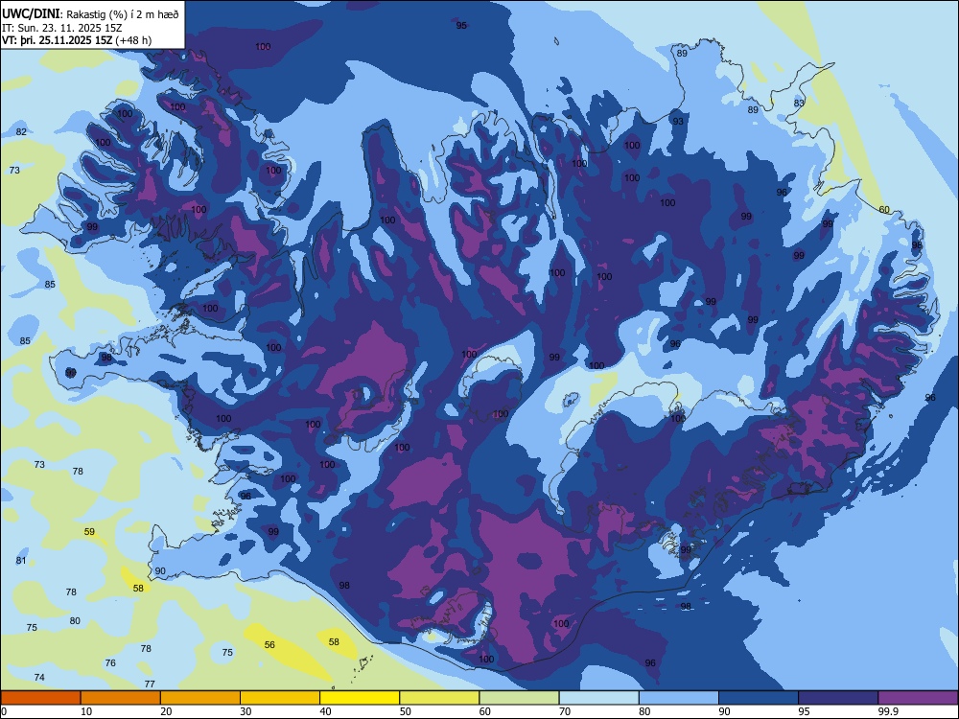Select the legend tick label 30
The image size is (959, 719).
[x=246, y=711]
